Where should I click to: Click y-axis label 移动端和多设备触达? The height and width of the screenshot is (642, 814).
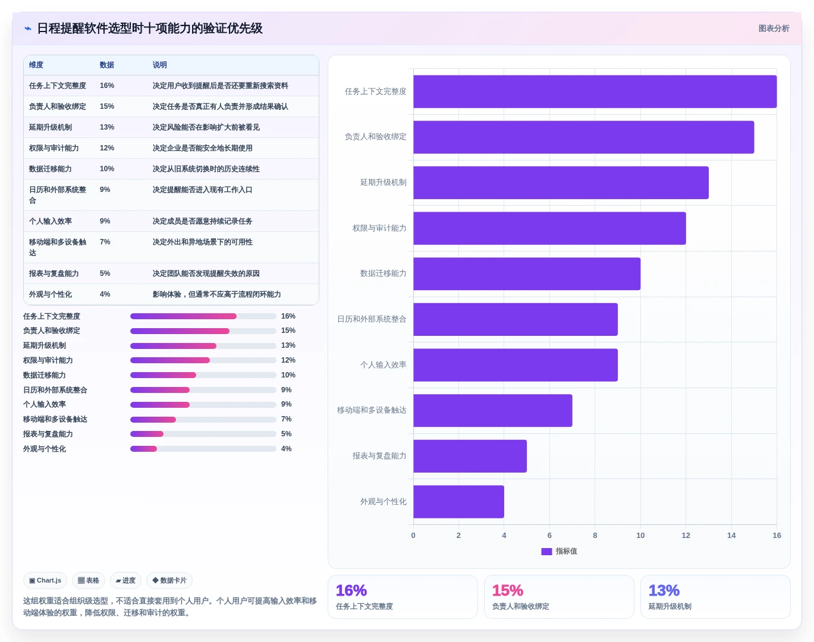click(372, 410)
